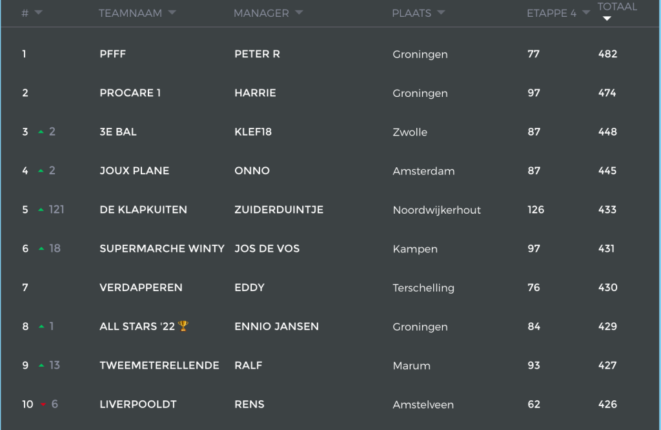Viewport: 661px width, 430px height.
Task: Click the green up arrow for SUPERMARCHE WINTY
Action: tap(41, 249)
